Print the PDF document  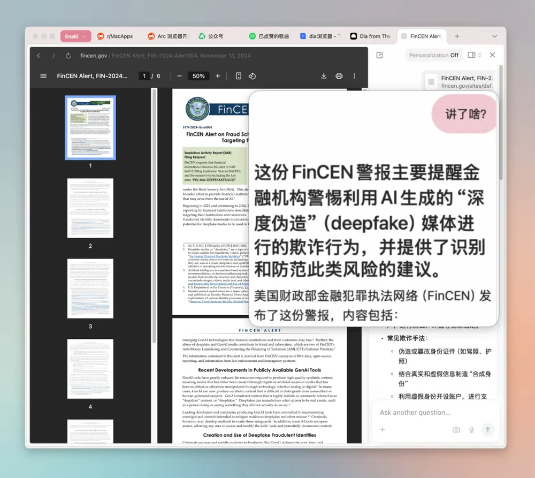(x=339, y=76)
